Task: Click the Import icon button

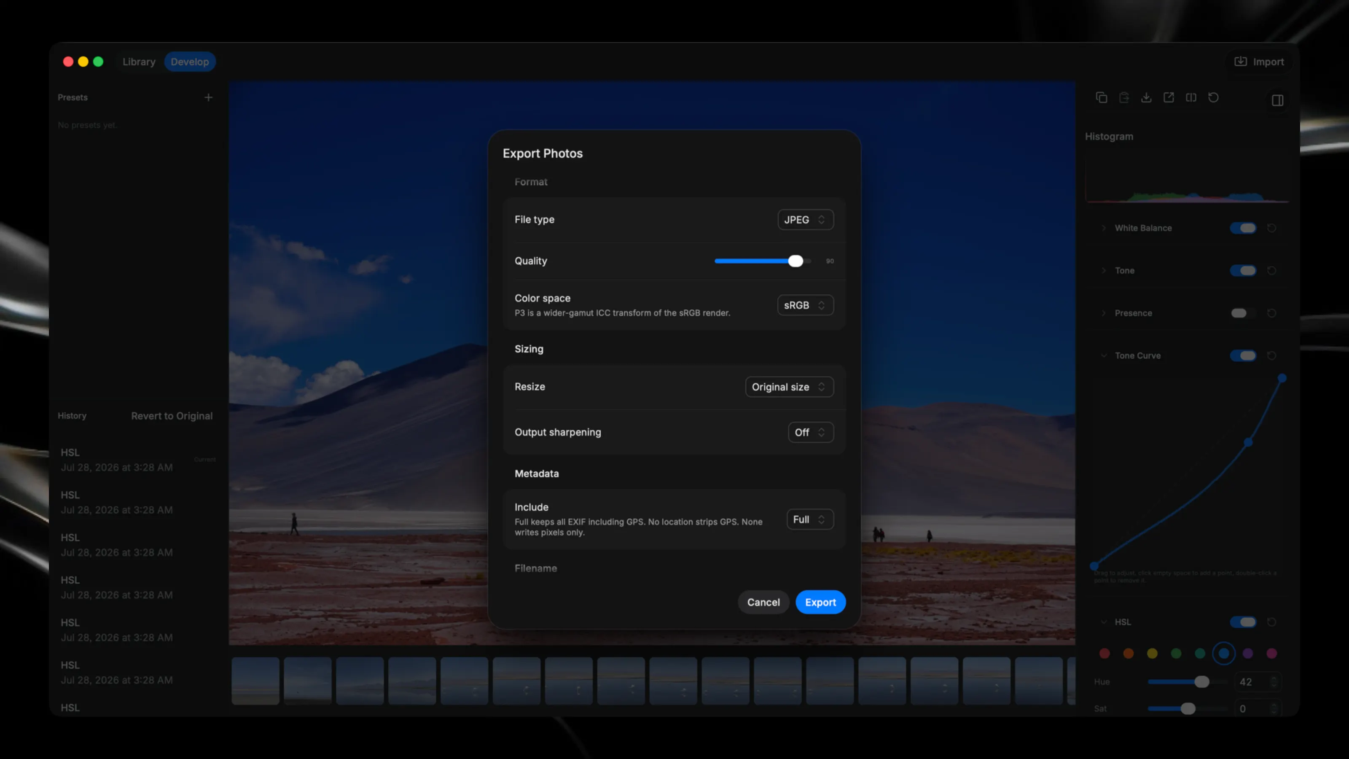Action: coord(1259,62)
